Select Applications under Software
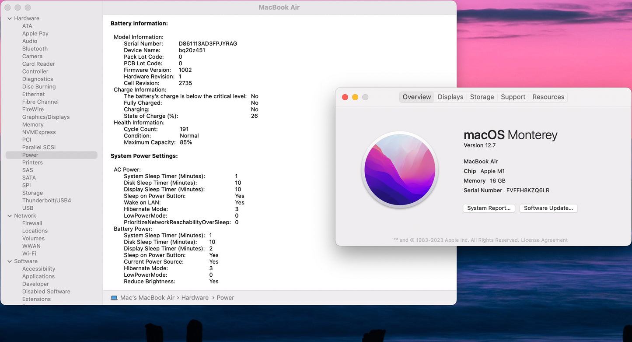The height and width of the screenshot is (342, 632). [x=38, y=277]
